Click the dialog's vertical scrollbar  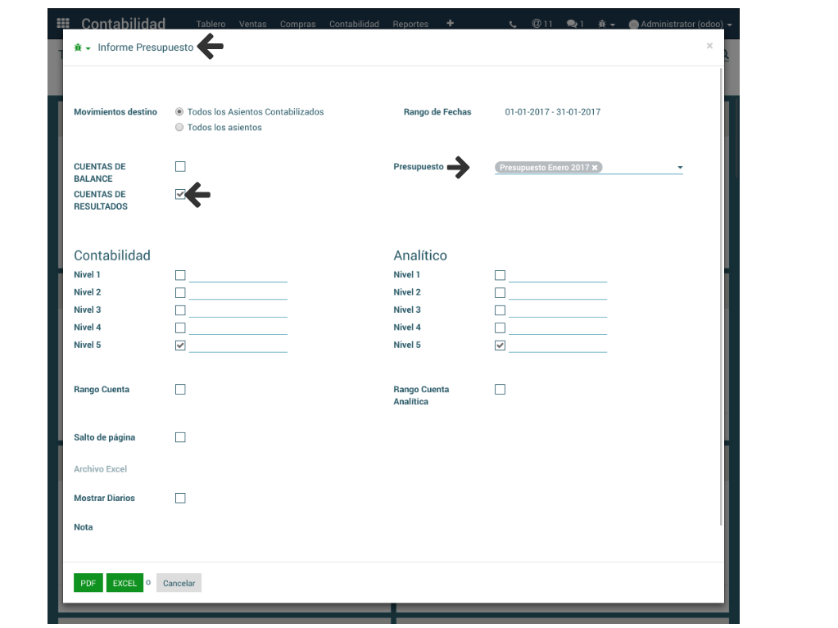click(721, 295)
